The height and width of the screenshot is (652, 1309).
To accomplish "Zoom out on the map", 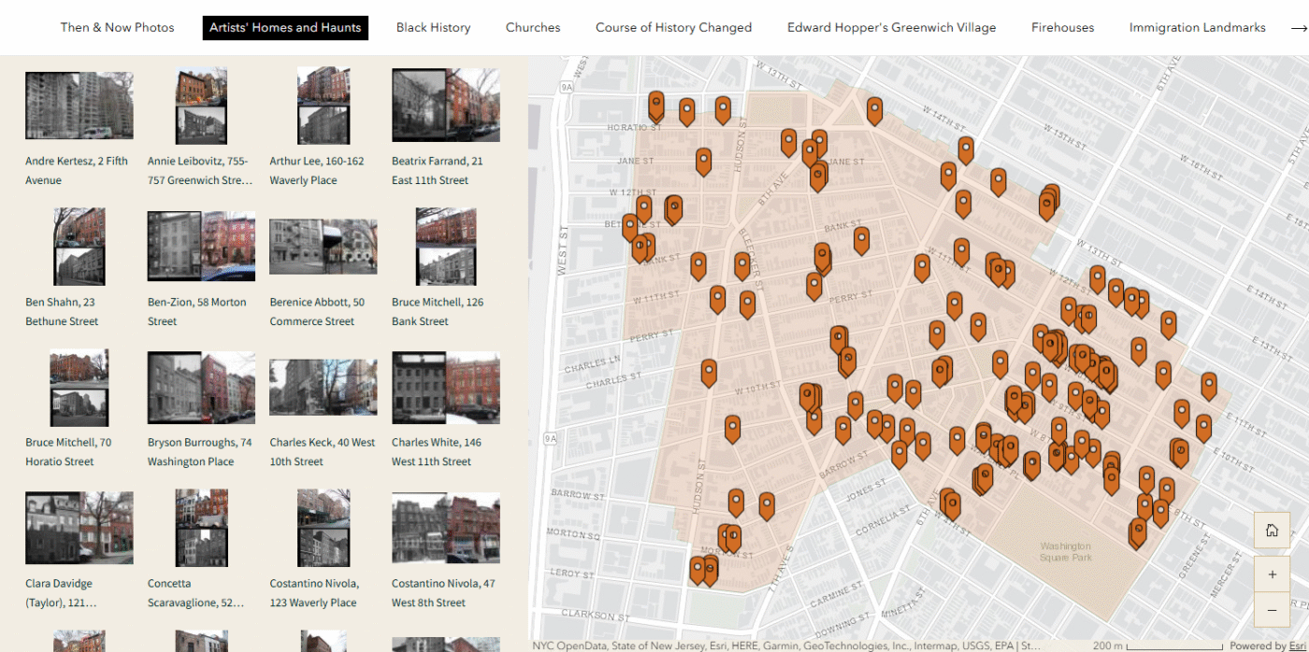I will pyautogui.click(x=1272, y=610).
